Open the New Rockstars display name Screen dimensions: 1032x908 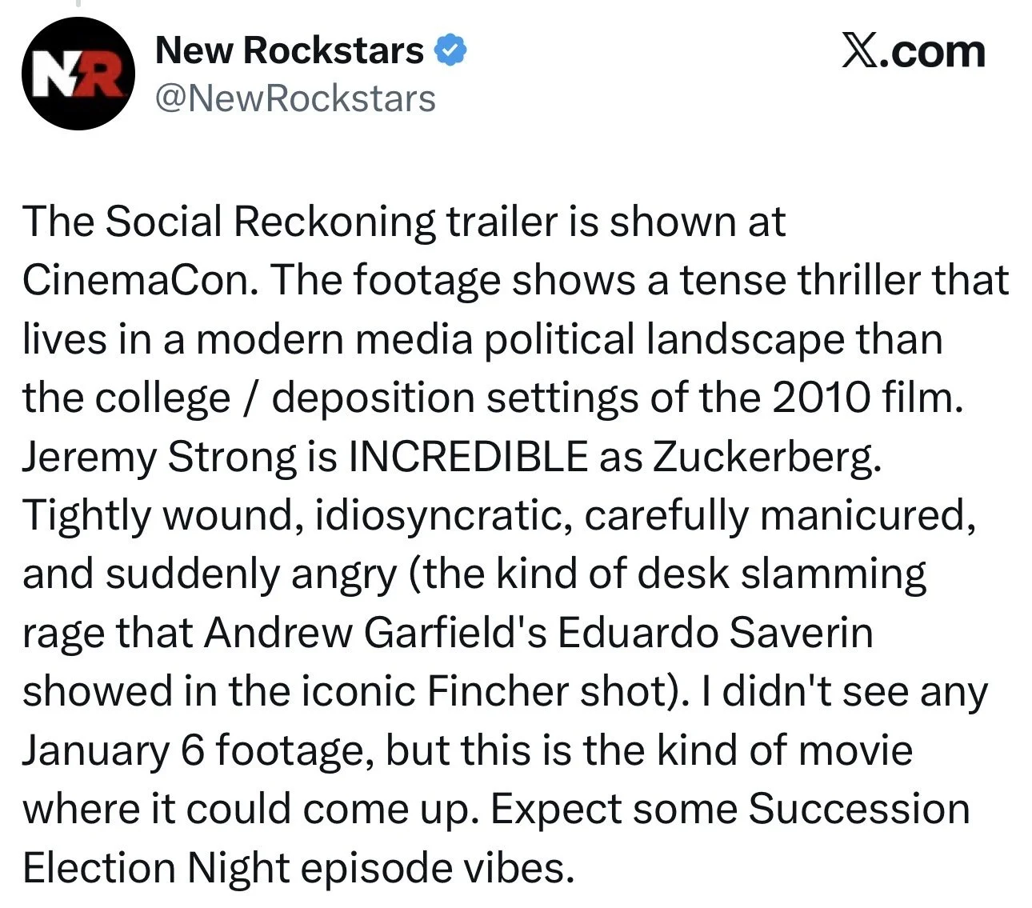coord(290,50)
